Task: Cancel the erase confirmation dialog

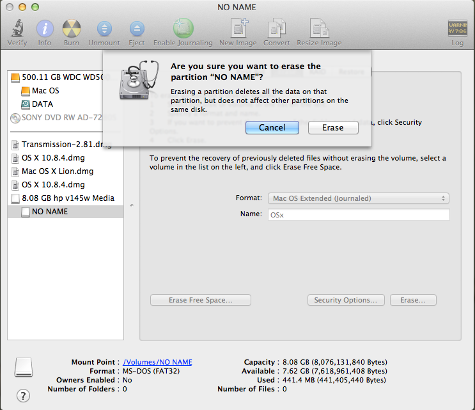Action: [272, 127]
